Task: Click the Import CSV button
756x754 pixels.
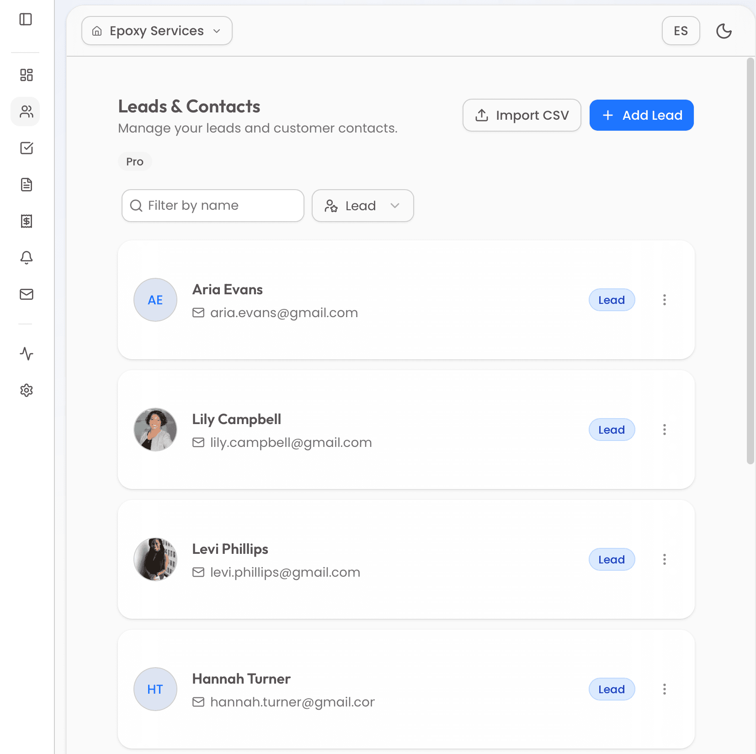Action: coord(522,115)
